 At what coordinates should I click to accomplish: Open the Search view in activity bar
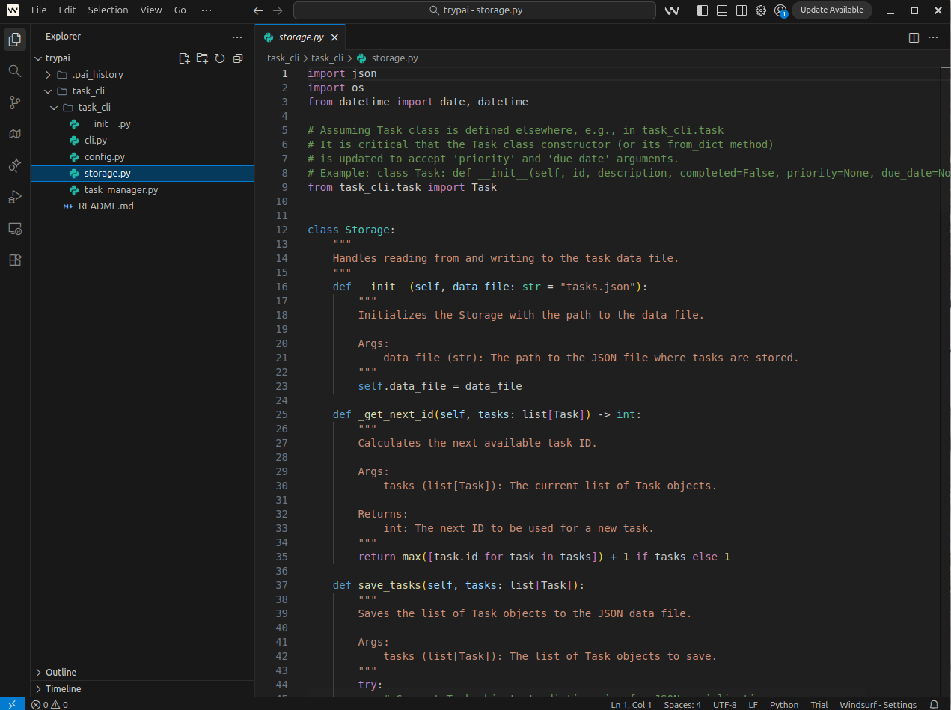coord(14,71)
